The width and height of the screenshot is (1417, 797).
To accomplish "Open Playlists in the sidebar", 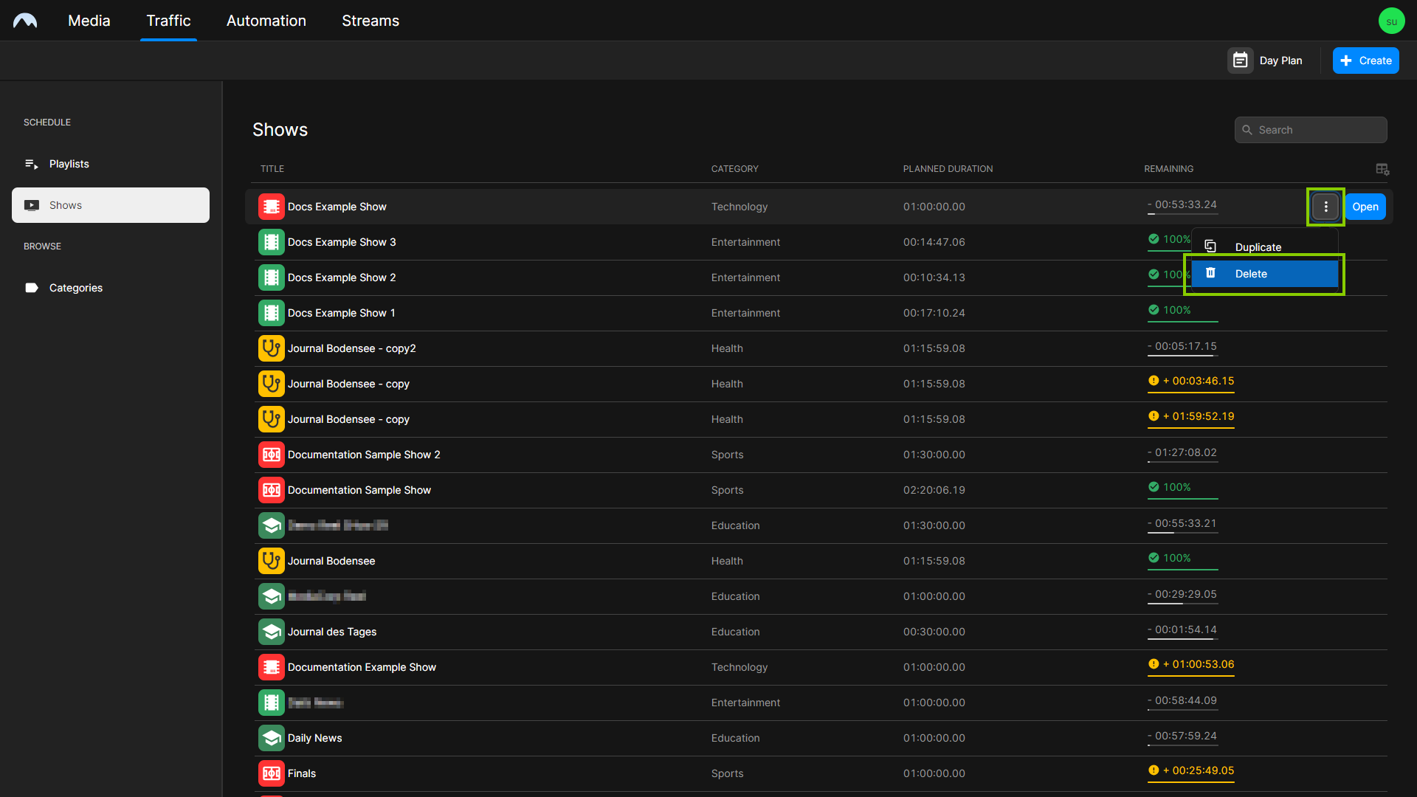I will [x=69, y=164].
